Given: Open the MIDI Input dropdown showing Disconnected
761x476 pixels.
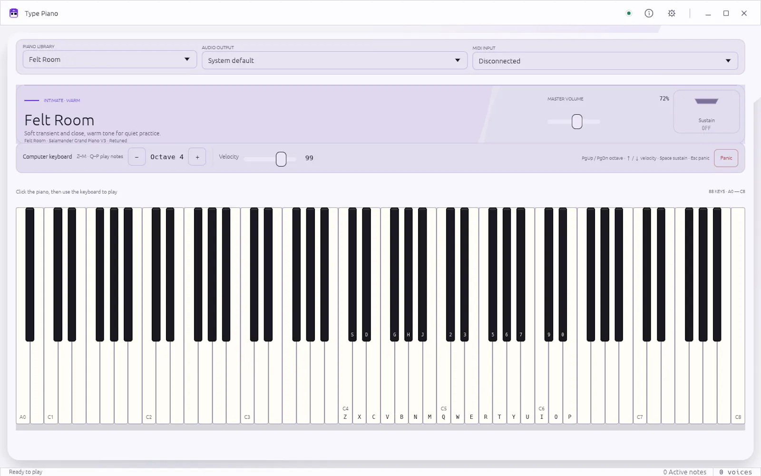Looking at the screenshot, I should tap(605, 61).
